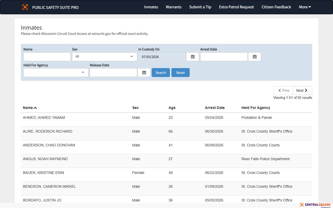
Task: Focus the Release Date input field
Action: click(113, 73)
